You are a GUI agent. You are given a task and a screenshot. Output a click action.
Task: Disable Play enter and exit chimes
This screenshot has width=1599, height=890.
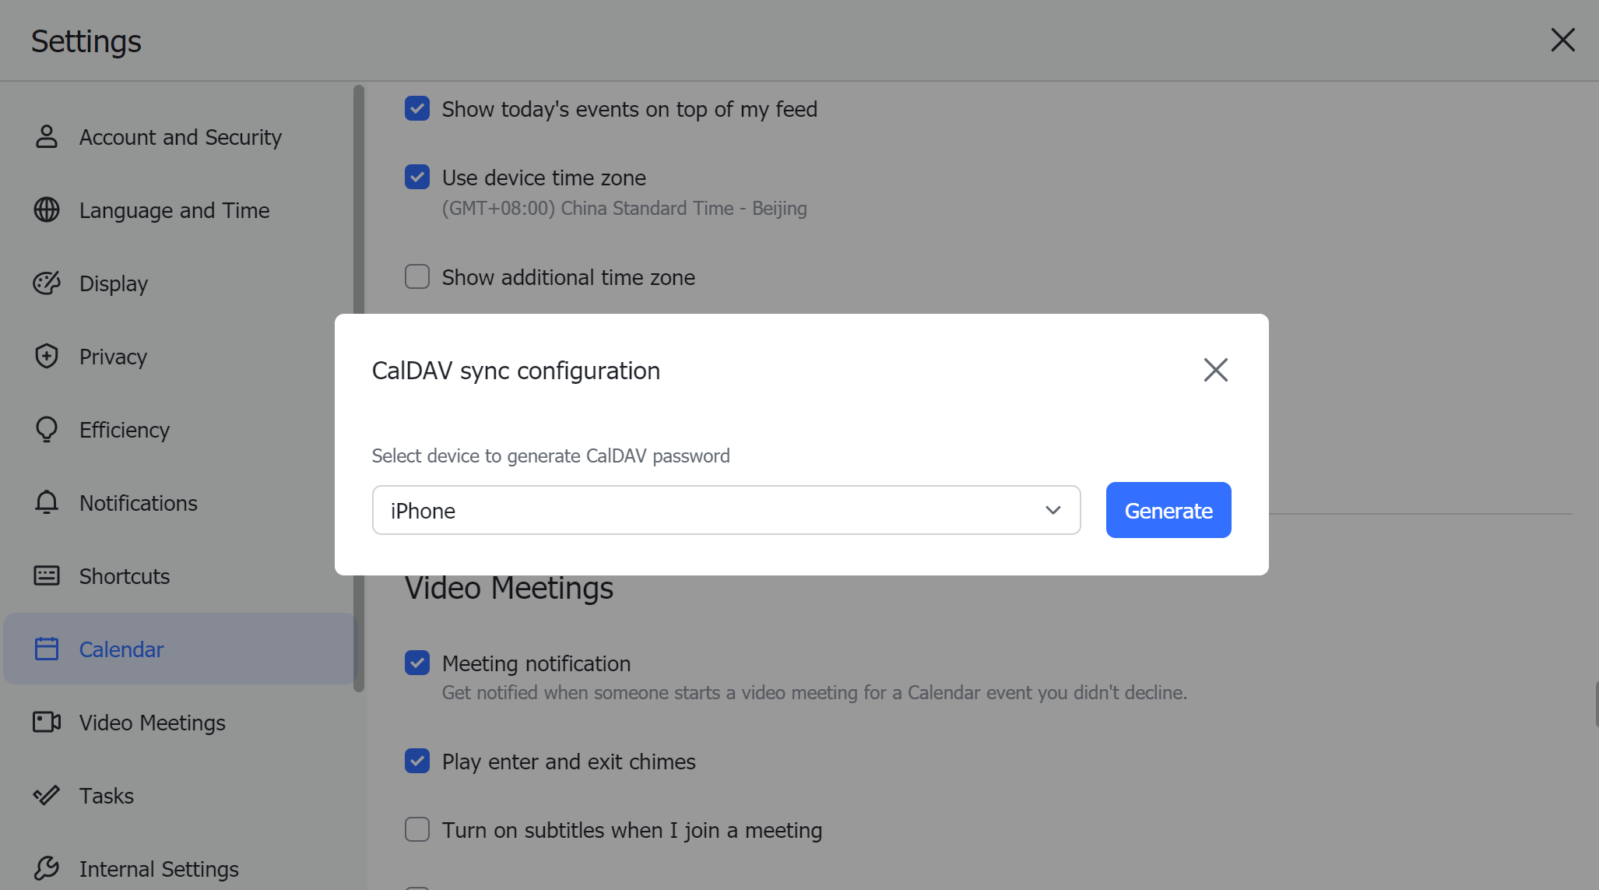point(417,762)
